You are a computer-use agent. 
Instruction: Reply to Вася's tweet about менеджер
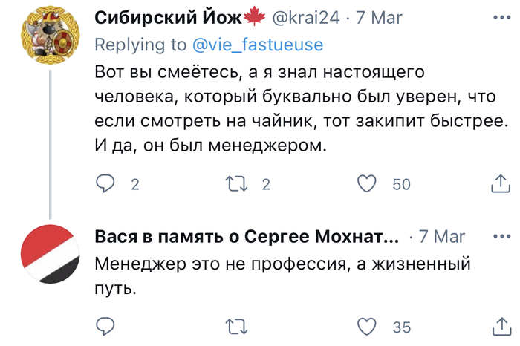(108, 326)
